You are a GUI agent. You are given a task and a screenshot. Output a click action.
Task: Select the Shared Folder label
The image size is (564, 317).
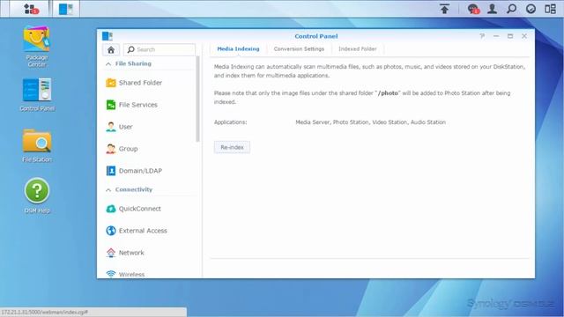tap(140, 83)
